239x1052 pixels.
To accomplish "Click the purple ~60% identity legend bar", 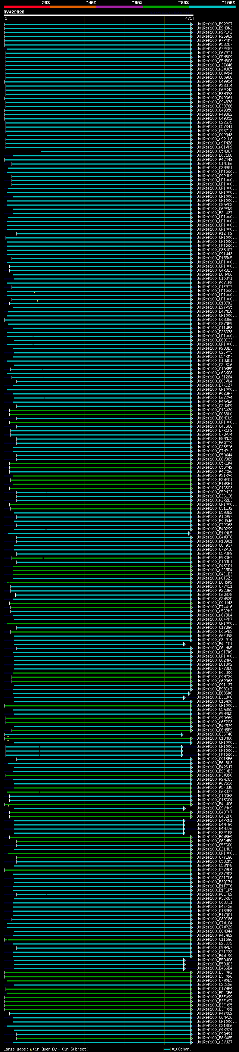I will [x=119, y=7].
